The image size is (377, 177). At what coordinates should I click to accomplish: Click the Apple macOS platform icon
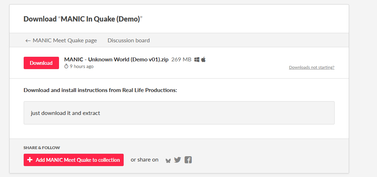click(203, 60)
